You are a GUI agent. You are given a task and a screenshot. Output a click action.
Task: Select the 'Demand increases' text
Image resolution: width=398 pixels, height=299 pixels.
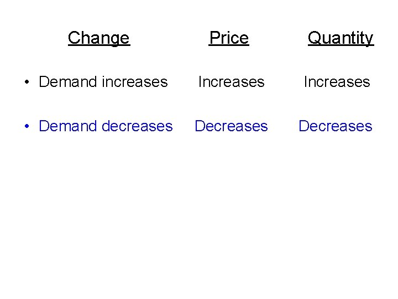point(103,82)
